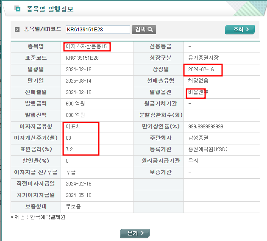267x241 pixels.
Task: Click the 제공 : 한국예탁결제원 footnote
Action: 38,217
